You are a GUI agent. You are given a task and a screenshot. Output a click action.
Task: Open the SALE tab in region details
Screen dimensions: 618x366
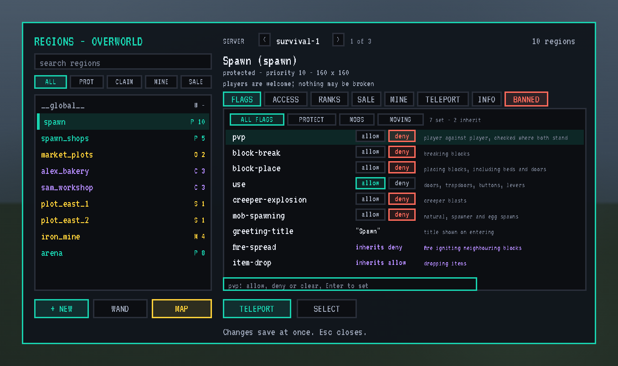pyautogui.click(x=366, y=99)
